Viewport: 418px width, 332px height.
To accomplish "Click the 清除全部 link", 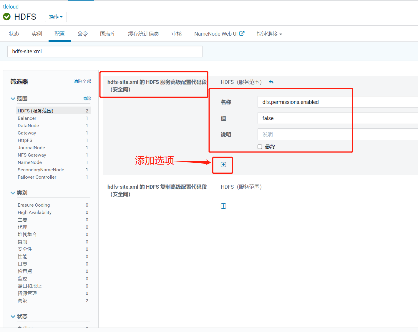I will 82,81.
